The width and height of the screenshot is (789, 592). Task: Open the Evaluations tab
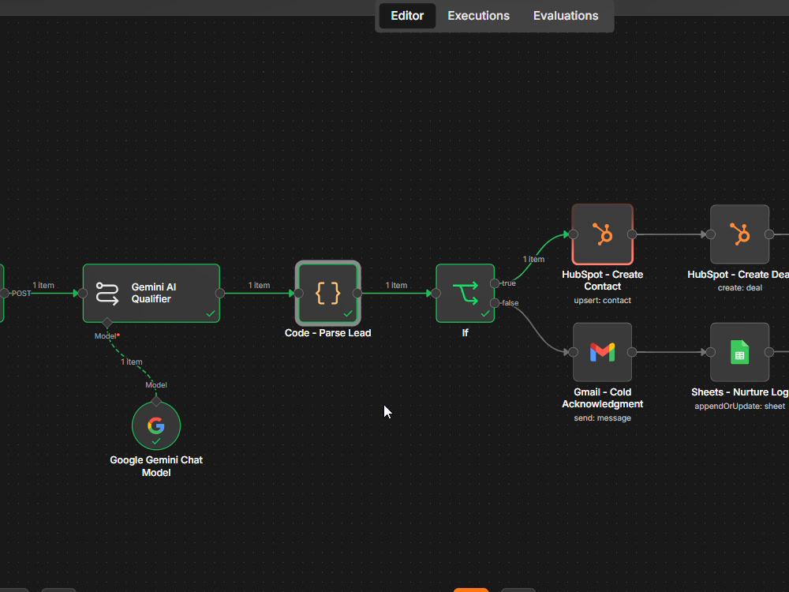coord(566,16)
